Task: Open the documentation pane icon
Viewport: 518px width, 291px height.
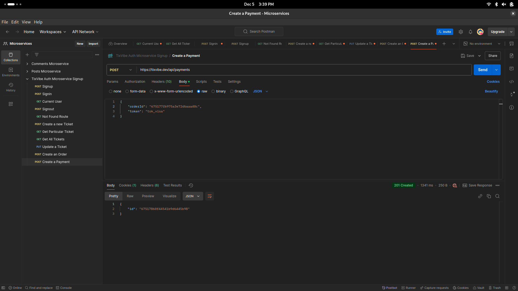Action: coord(512,56)
